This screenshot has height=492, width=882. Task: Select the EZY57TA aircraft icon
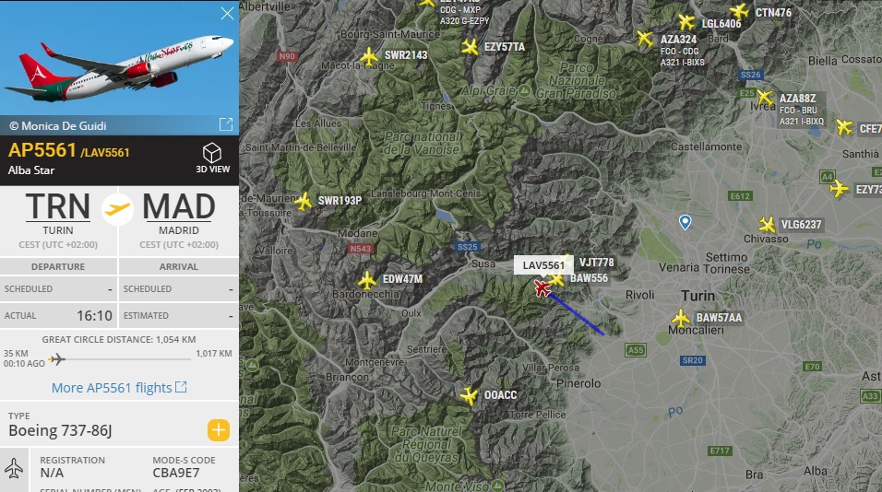(x=470, y=47)
